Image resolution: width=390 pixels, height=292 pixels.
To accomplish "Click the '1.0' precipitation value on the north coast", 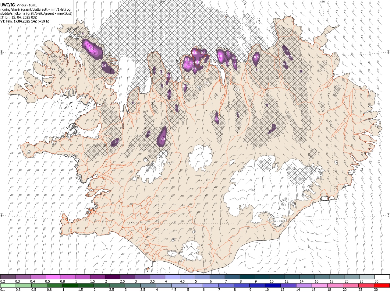I will tap(220, 56).
